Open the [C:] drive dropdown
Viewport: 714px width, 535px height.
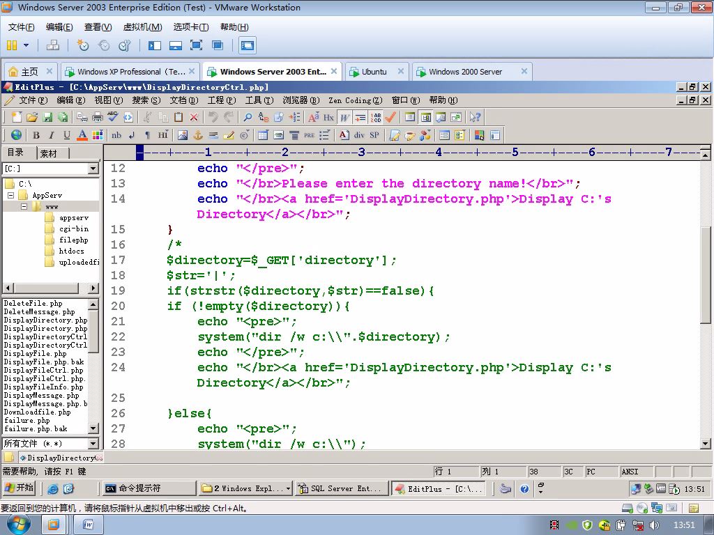click(x=93, y=169)
